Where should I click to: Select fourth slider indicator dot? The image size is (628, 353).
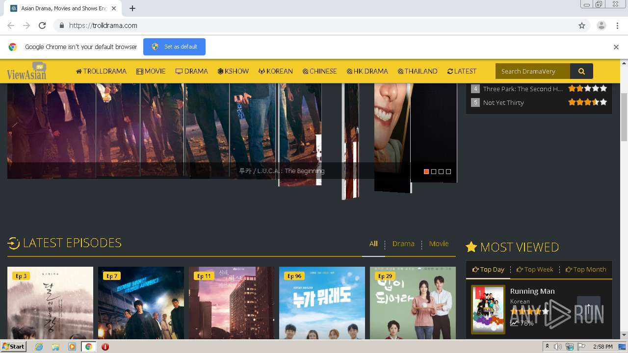(448, 172)
